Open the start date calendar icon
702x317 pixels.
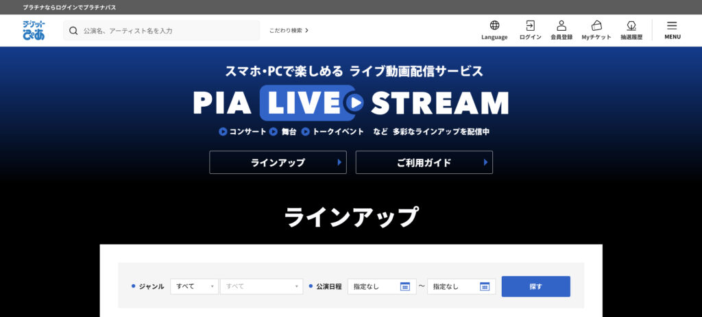404,287
